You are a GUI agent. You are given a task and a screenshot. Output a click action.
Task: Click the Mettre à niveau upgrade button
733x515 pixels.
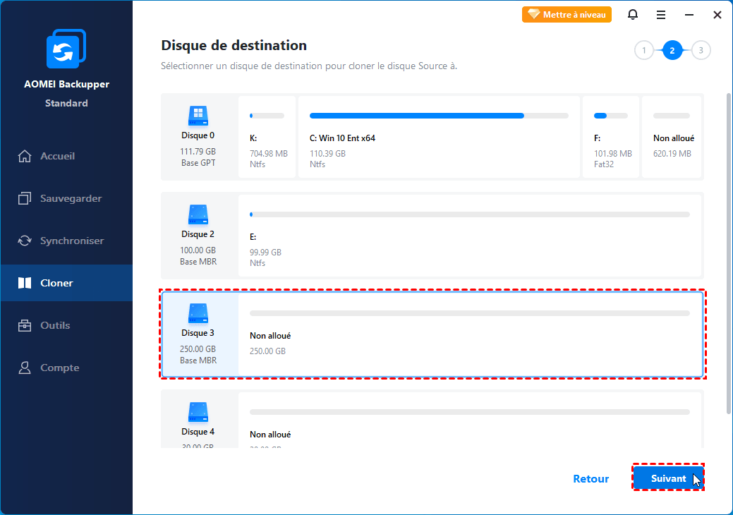567,14
